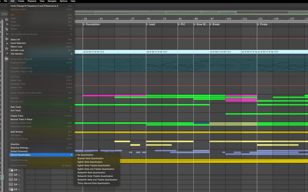Toggle Solo Track menu entry
This screenshot has width=308, height=192.
(16, 107)
